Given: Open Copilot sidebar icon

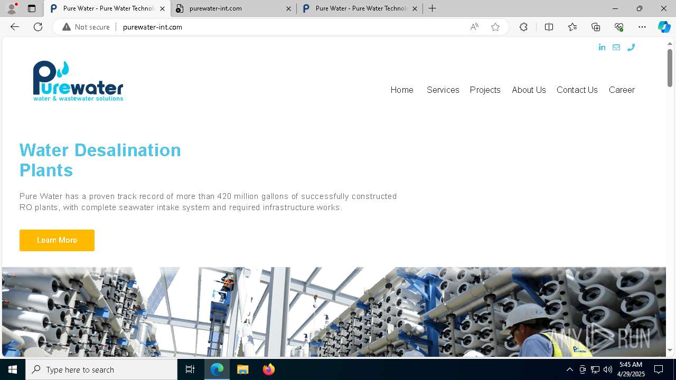Looking at the screenshot, I should [664, 27].
